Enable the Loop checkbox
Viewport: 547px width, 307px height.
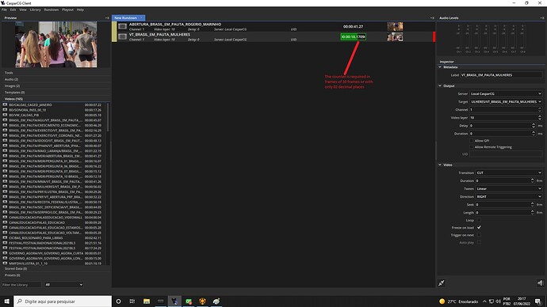479,220
